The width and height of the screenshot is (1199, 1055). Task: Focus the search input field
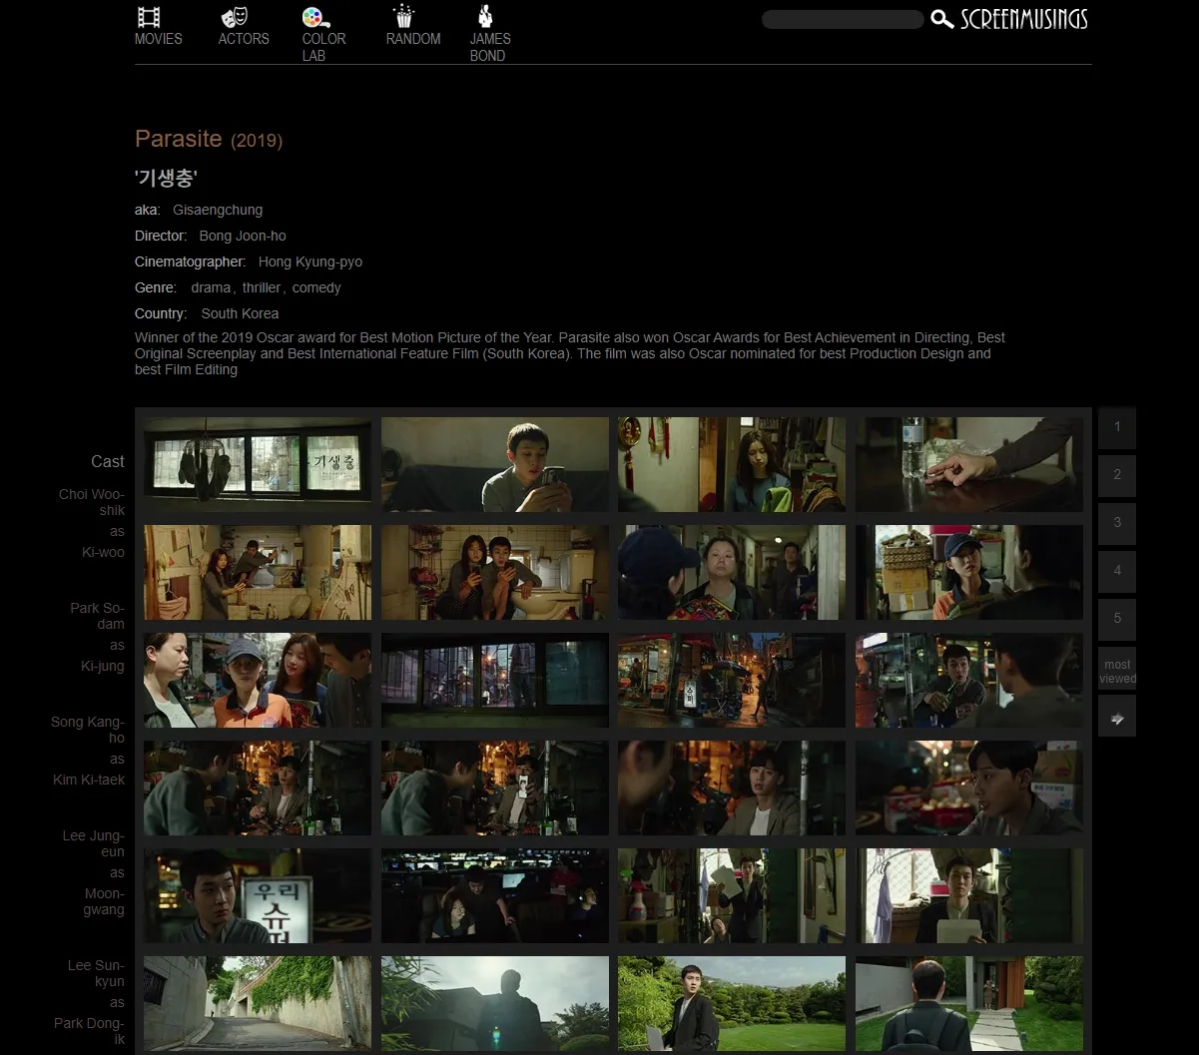(843, 19)
